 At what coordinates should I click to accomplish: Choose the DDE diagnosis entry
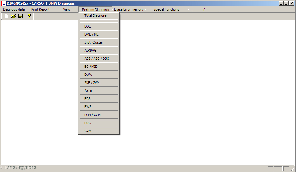coord(99,26)
